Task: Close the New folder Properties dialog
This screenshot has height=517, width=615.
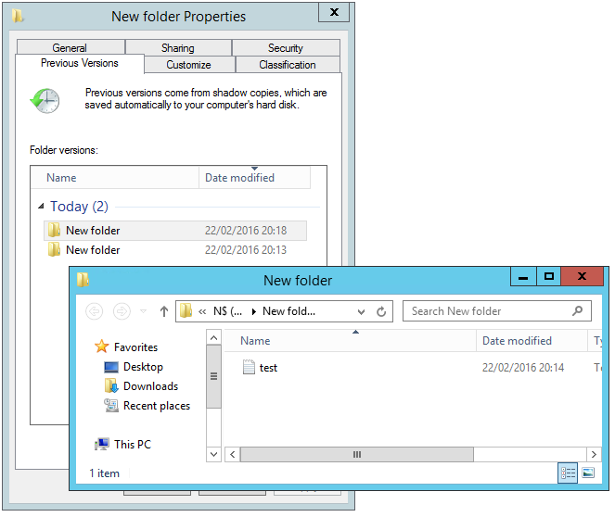Action: pos(334,12)
